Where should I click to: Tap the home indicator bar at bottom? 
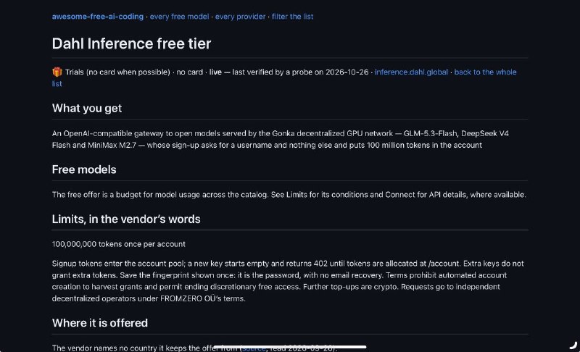tap(290, 347)
